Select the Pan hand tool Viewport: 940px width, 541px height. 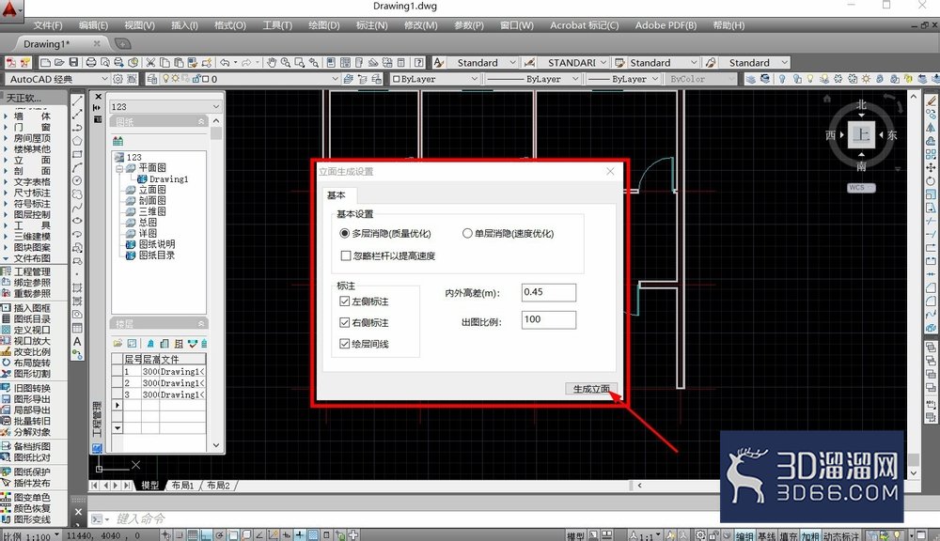pos(272,62)
